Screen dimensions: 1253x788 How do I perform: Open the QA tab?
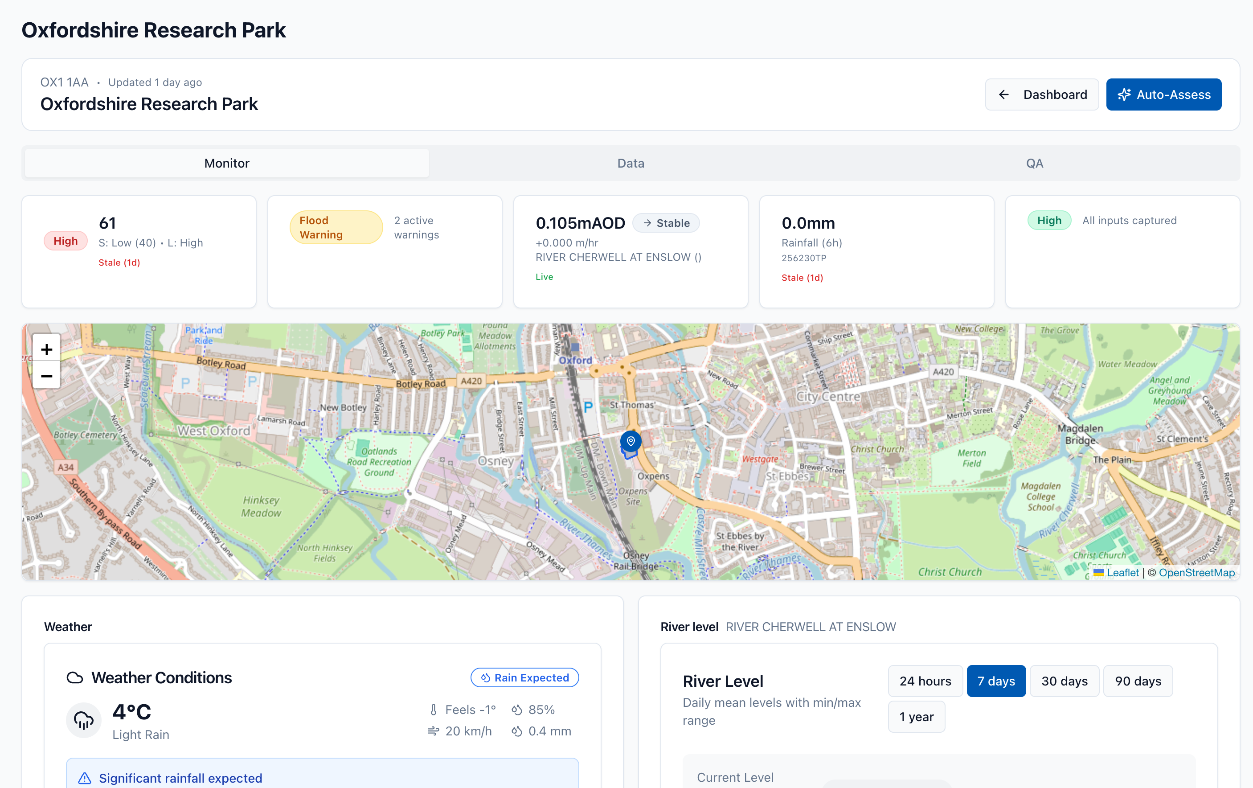click(x=1034, y=164)
